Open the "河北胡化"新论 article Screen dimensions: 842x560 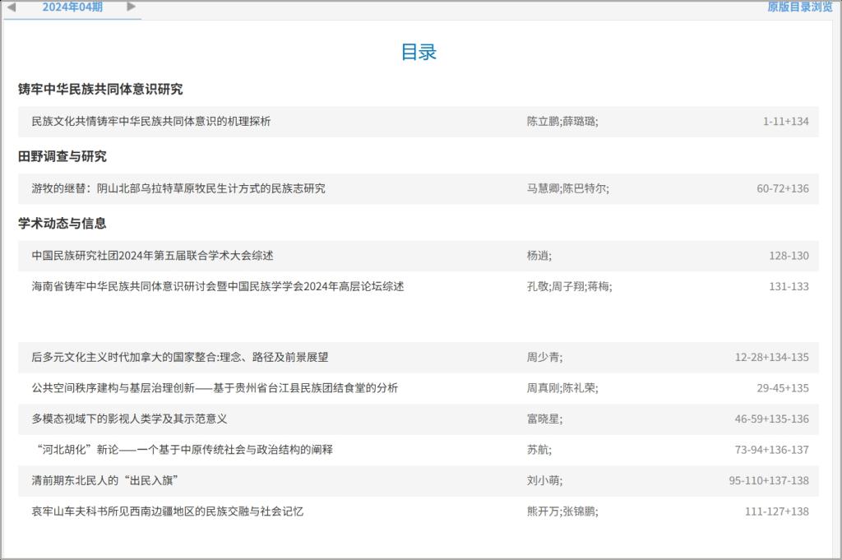tap(184, 450)
